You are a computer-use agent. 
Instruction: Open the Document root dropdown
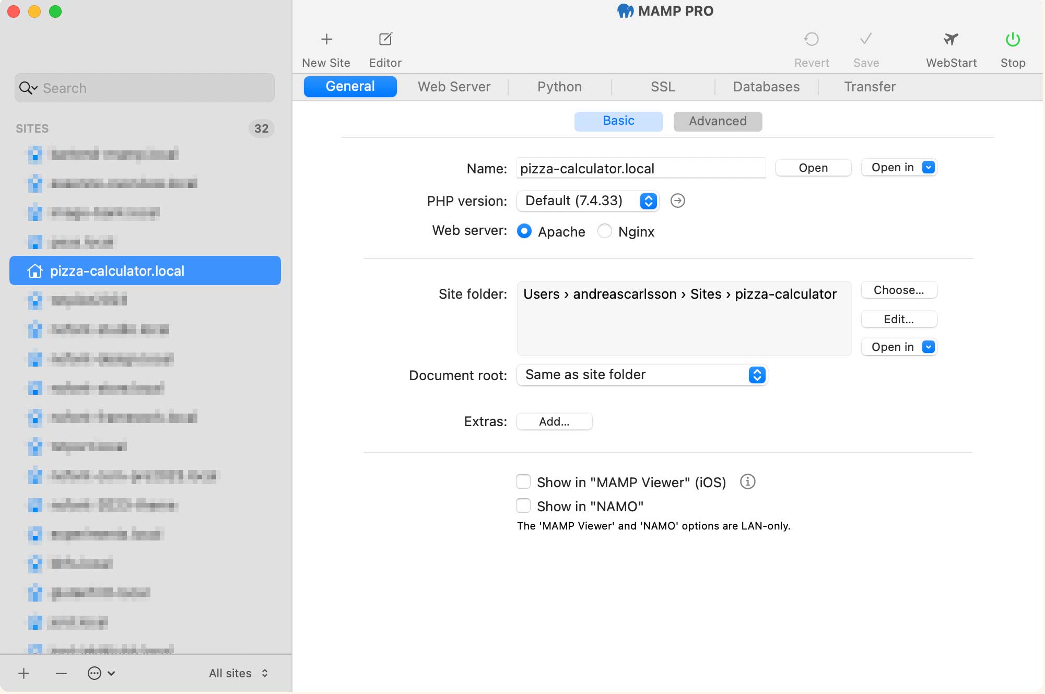(x=642, y=375)
